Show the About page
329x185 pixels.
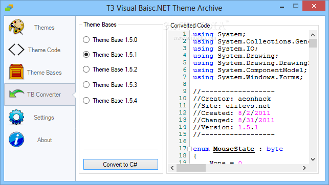point(40,140)
